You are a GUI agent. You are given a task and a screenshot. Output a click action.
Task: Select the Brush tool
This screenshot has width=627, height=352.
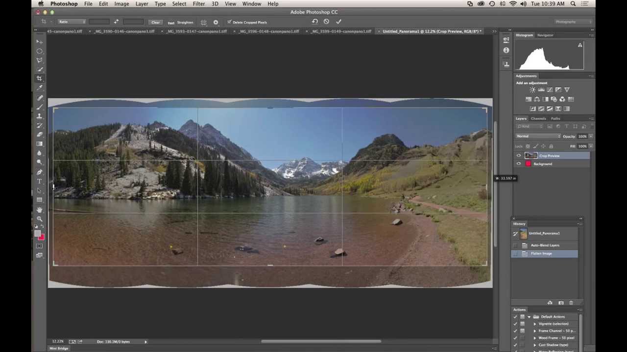(40, 107)
